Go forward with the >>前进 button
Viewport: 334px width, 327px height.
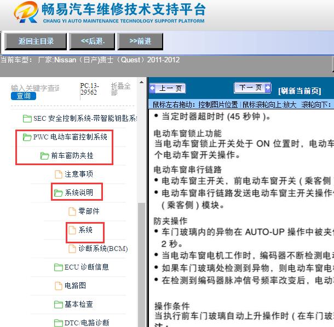click(x=140, y=41)
